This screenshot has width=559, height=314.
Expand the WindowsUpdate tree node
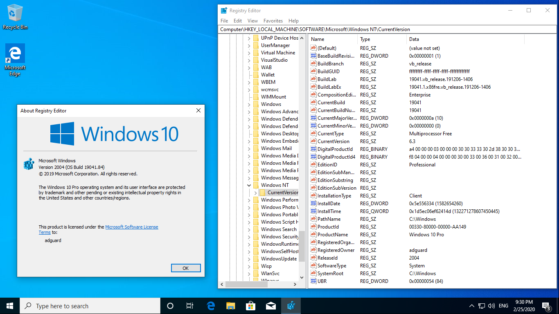coord(249,259)
